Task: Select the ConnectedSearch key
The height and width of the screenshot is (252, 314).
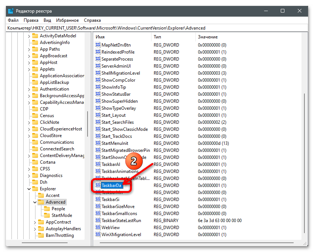Action: pyautogui.click(x=57, y=149)
